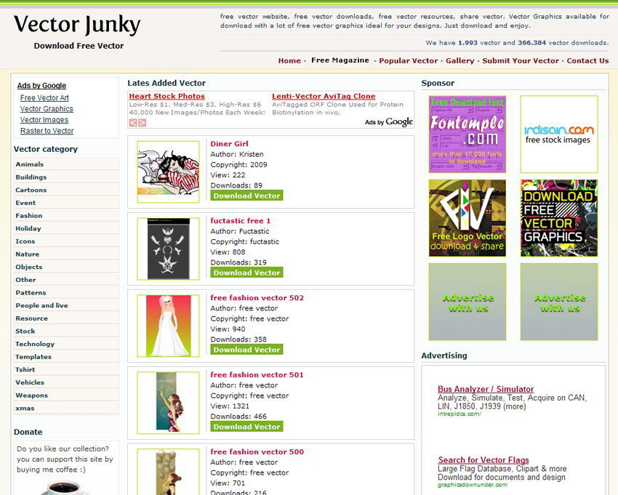Select the Animals category
Screen dimensions: 618x495
point(66,164)
